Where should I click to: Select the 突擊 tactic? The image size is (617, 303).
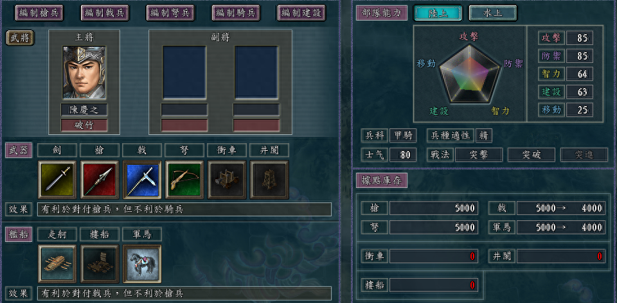click(x=478, y=155)
